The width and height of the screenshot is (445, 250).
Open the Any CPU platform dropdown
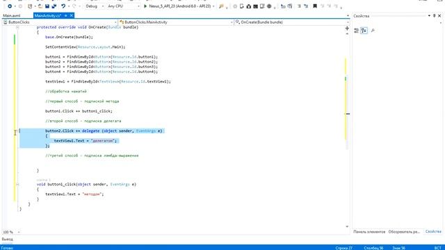pos(124,6)
